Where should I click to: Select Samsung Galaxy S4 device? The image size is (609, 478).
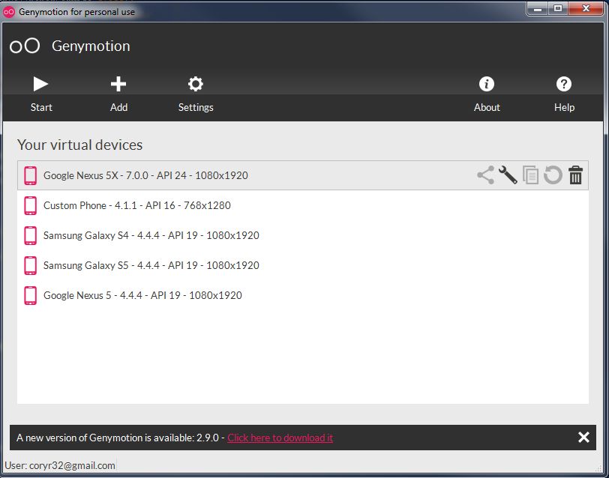303,235
